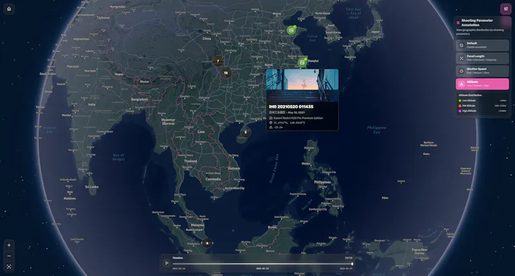
Task: Click the Altitude Distribution legend heading
Action: click(470, 95)
